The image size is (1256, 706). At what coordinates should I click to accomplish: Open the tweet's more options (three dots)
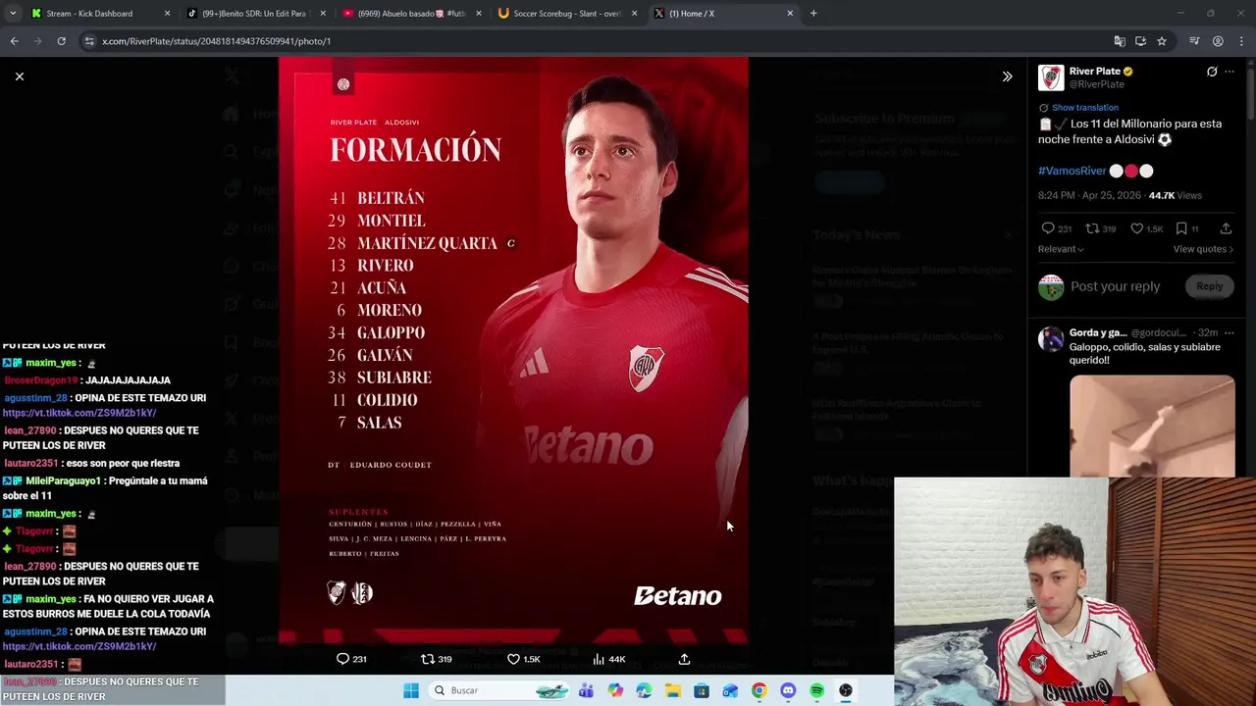(x=1230, y=72)
